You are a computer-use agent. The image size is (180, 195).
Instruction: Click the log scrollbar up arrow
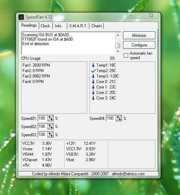tap(118, 35)
